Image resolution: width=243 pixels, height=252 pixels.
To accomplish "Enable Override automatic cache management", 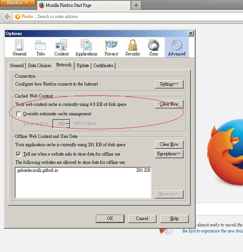I will tap(19, 114).
